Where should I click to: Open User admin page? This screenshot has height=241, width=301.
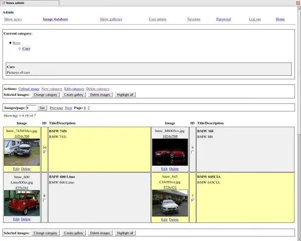pyautogui.click(x=158, y=19)
